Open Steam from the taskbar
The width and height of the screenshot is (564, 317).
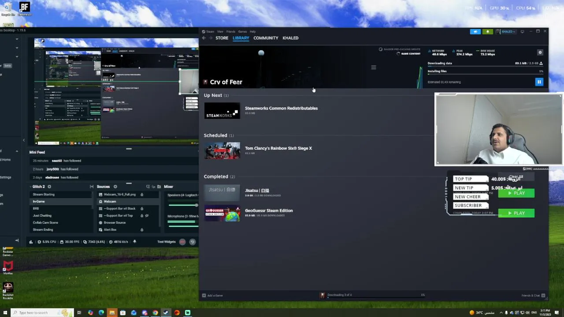(166, 313)
